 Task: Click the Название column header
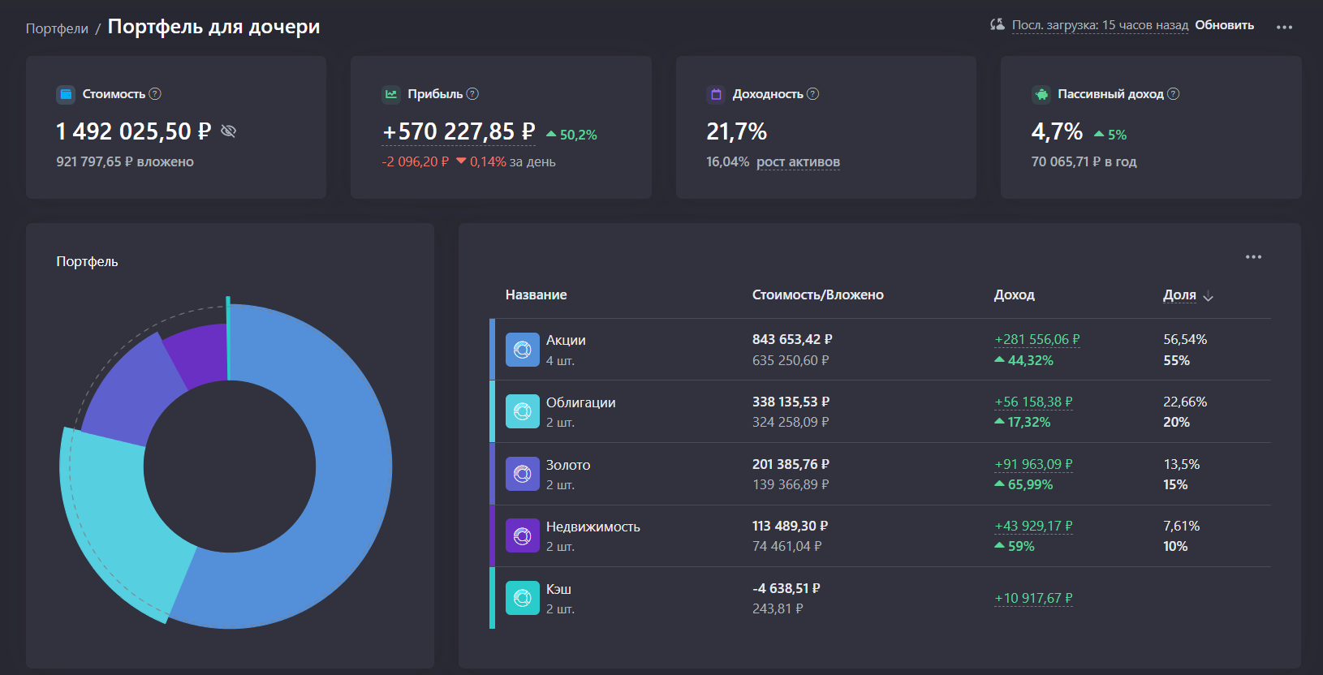536,295
